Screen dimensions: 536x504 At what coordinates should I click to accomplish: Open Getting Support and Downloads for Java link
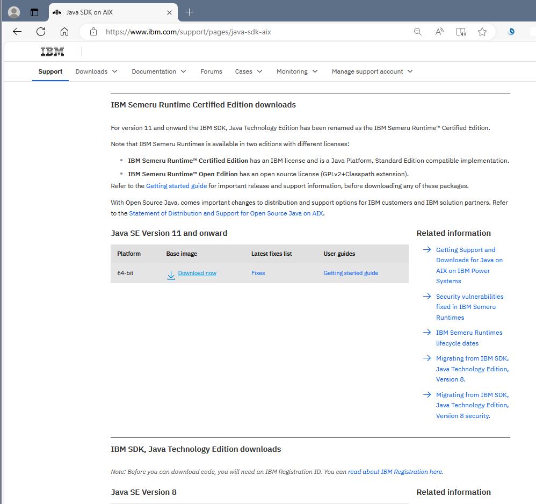pyautogui.click(x=469, y=265)
